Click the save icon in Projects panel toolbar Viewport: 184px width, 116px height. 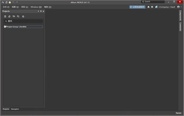tap(5, 16)
